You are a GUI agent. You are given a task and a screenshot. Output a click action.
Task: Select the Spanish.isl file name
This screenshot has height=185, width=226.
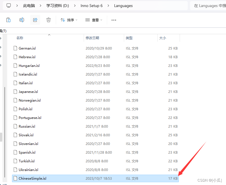click(x=27, y=152)
